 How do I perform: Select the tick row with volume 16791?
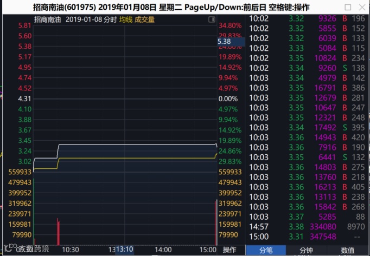pyautogui.click(x=307, y=88)
